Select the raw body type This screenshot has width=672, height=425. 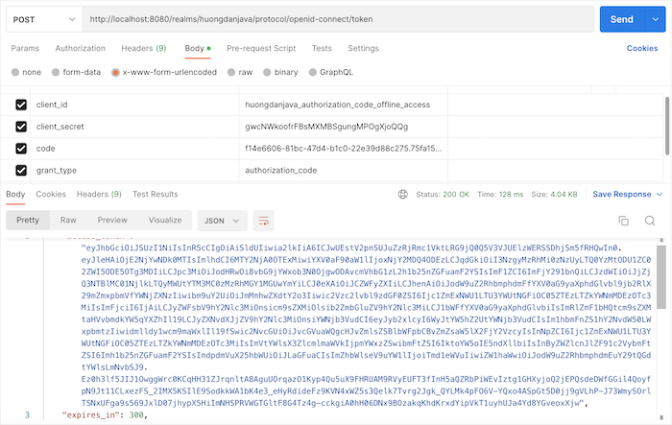(231, 72)
